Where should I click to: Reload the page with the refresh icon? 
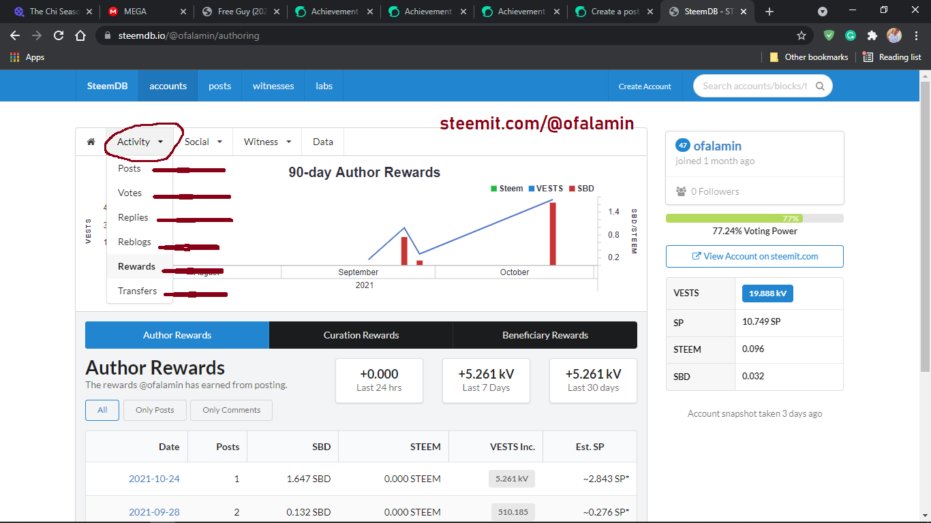[x=59, y=35]
